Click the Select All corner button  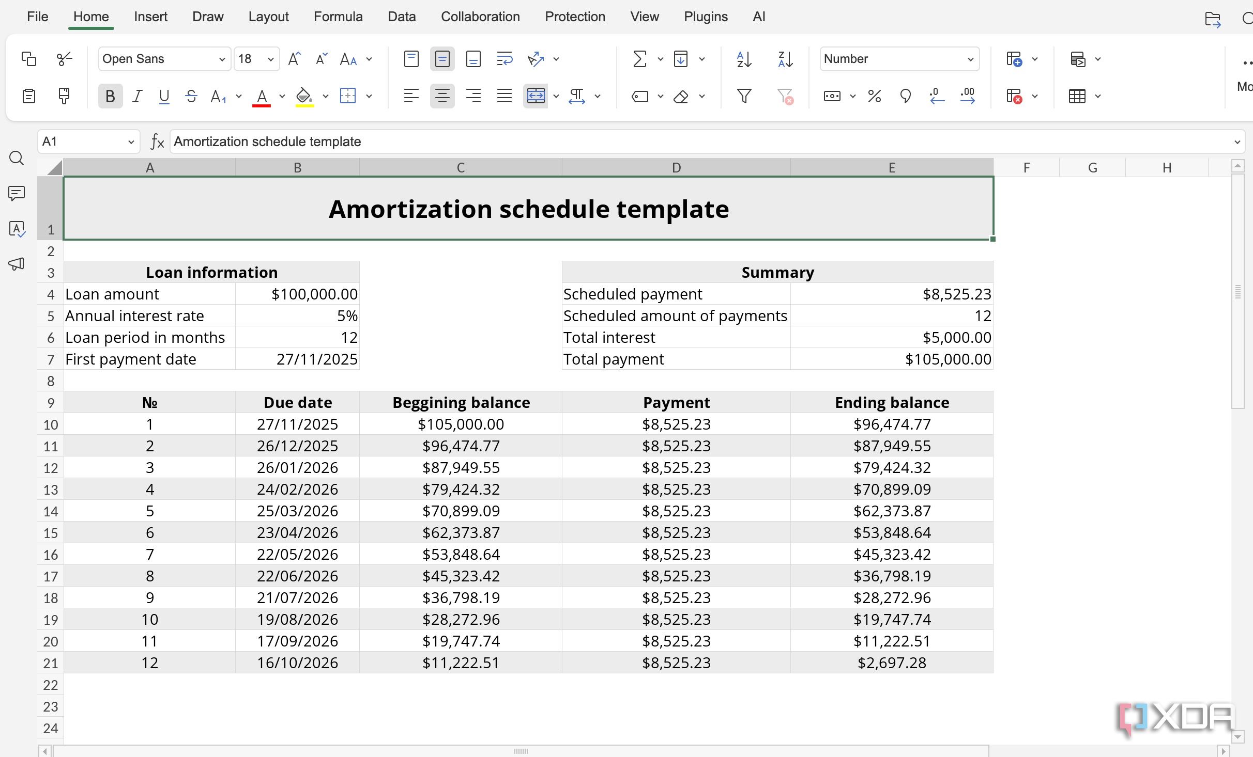pyautogui.click(x=51, y=167)
